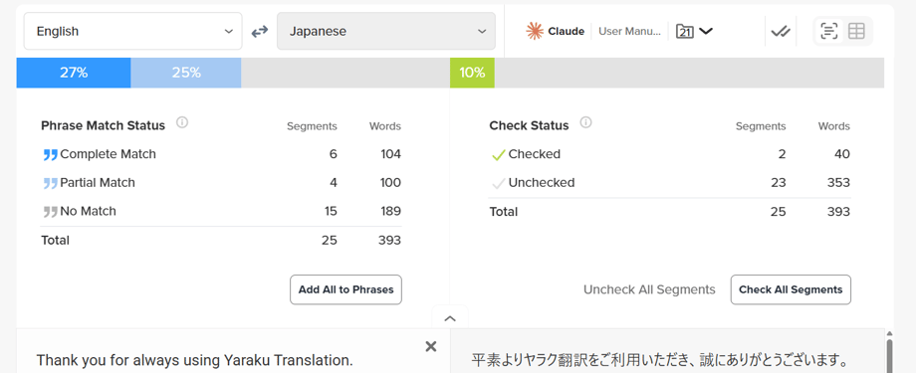The image size is (916, 373).
Task: Show info for Phrase Match Status
Action: (182, 122)
